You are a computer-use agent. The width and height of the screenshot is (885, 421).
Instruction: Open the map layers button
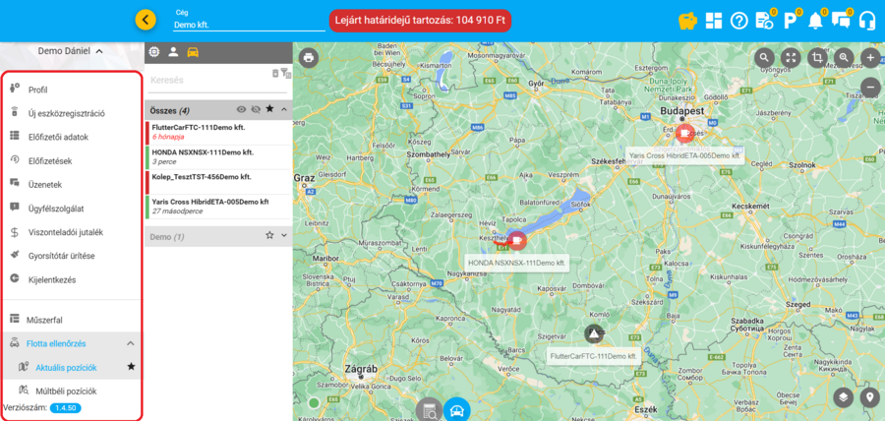click(x=843, y=397)
